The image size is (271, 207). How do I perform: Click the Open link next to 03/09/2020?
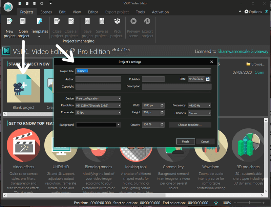pyautogui.click(x=259, y=72)
